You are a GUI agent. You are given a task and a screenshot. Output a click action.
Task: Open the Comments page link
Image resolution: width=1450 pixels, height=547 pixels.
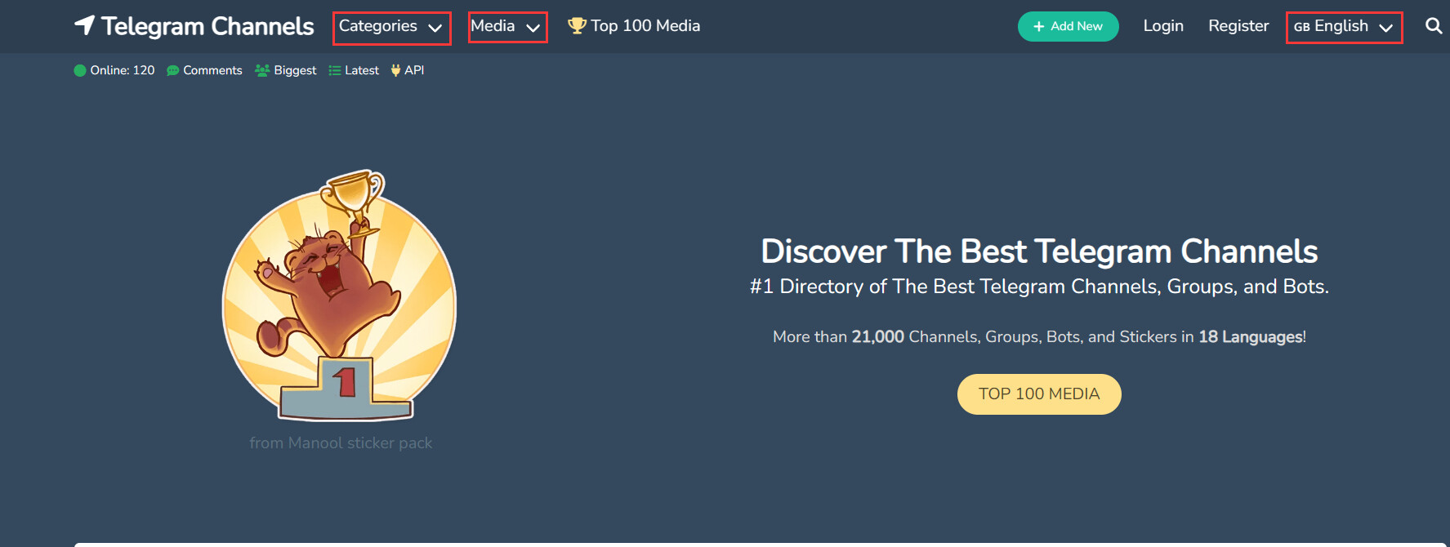204,70
